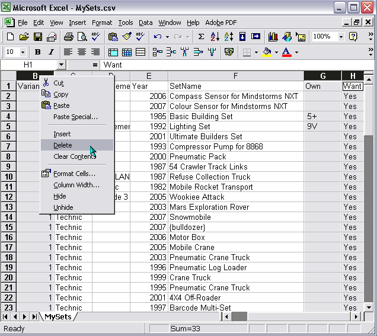Toggle Italic formatting

pyautogui.click(x=51, y=52)
